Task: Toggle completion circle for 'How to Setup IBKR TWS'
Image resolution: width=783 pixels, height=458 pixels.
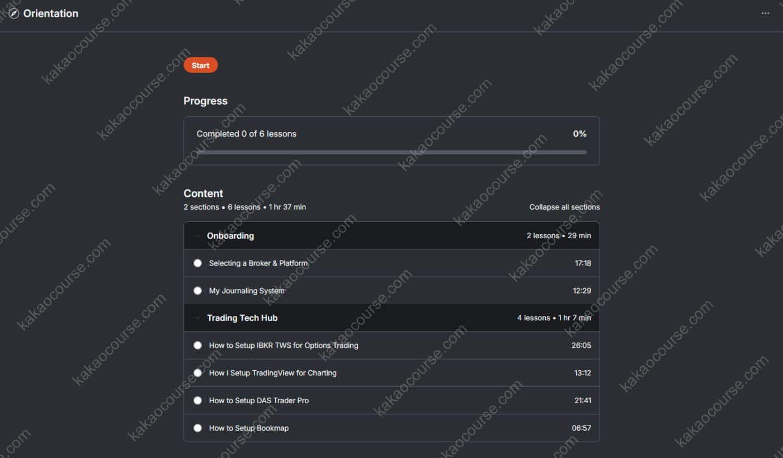Action: tap(197, 345)
